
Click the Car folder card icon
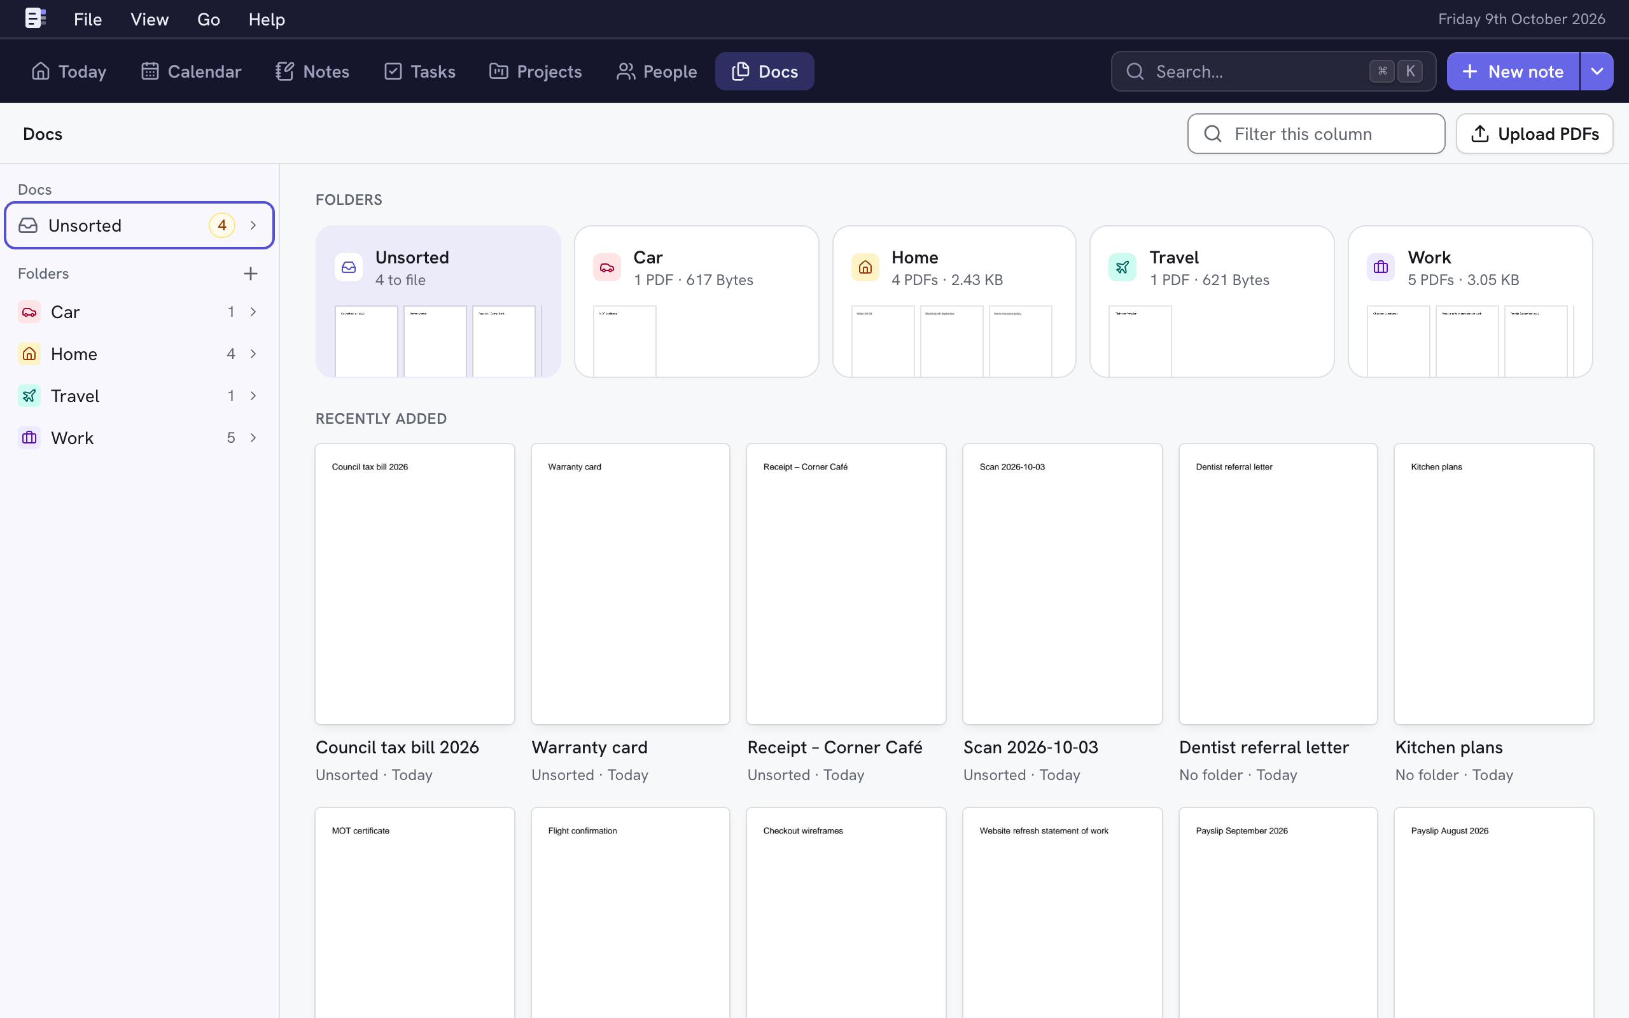pyautogui.click(x=606, y=267)
